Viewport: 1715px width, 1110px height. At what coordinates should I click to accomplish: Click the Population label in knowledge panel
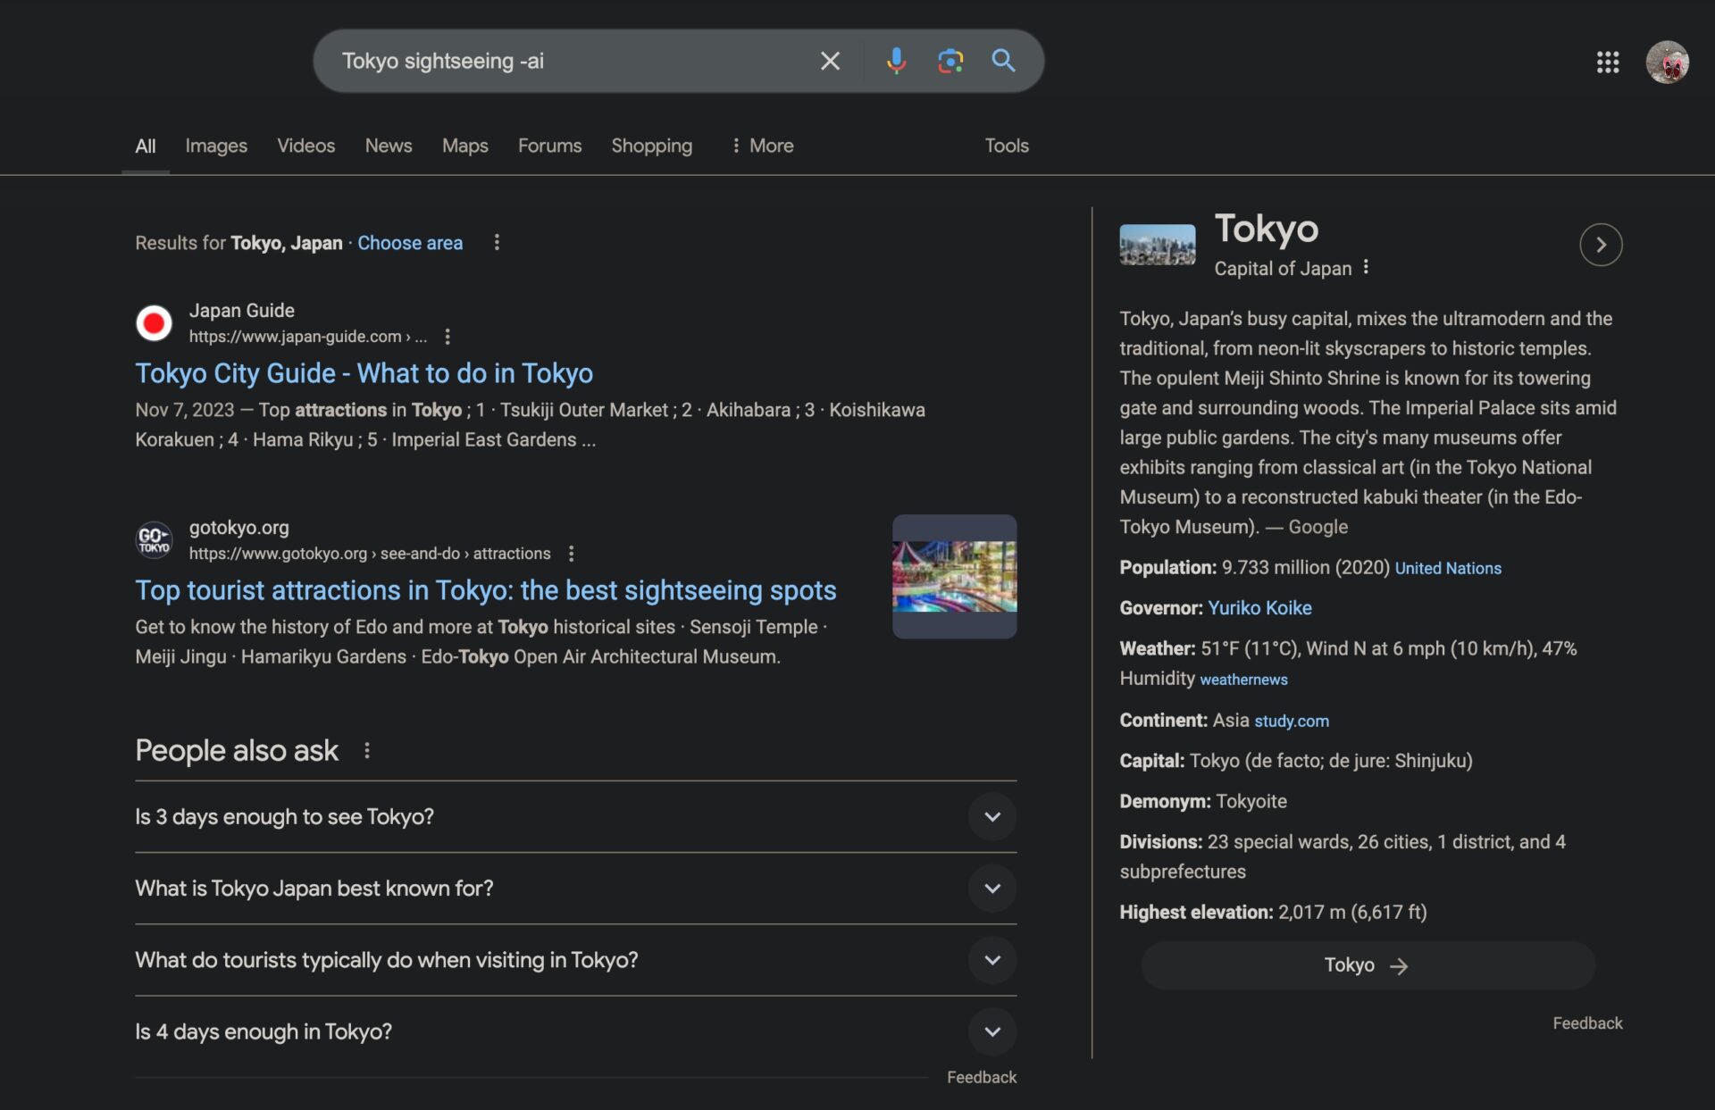[1168, 568]
